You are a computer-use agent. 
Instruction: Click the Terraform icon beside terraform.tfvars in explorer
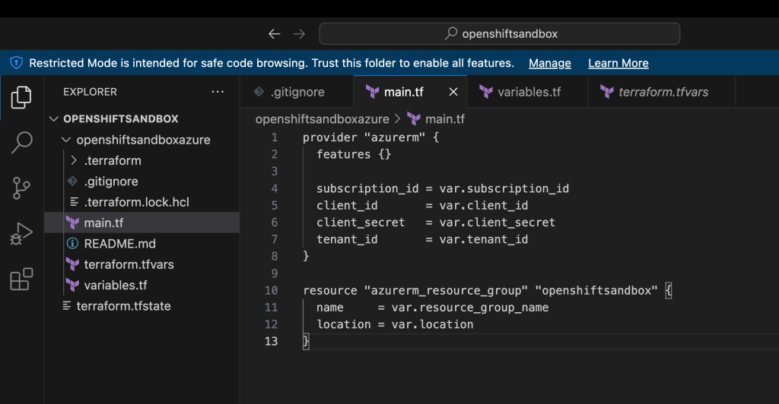72,265
